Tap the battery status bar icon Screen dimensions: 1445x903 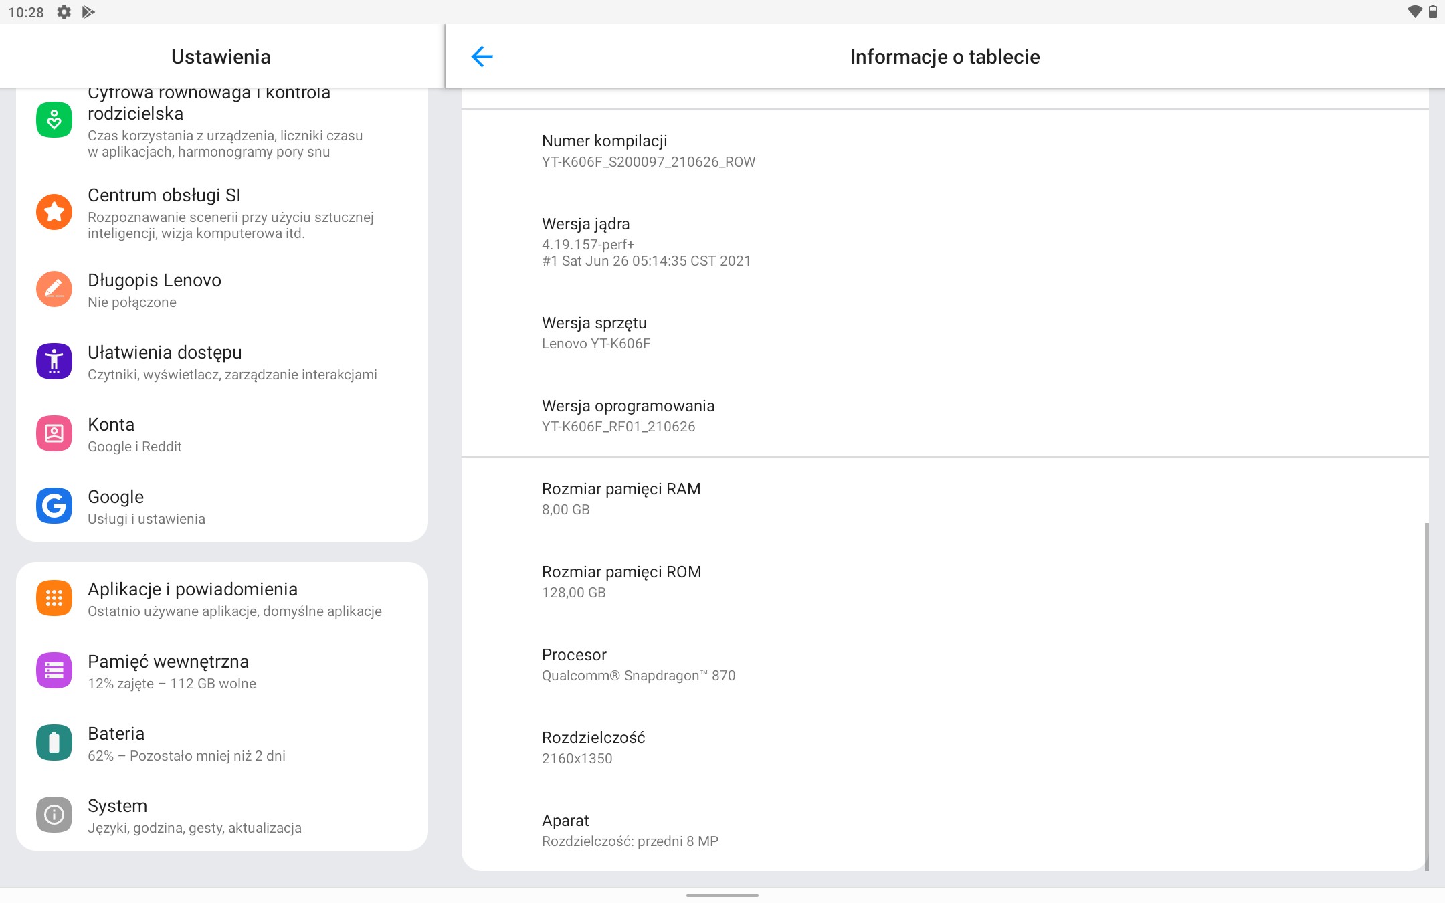1432,12
